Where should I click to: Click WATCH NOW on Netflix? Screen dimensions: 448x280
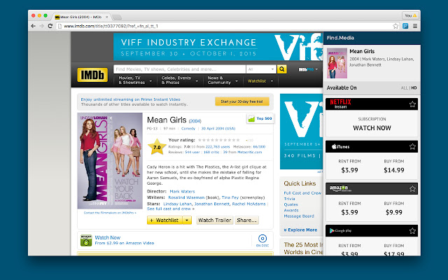coord(372,128)
